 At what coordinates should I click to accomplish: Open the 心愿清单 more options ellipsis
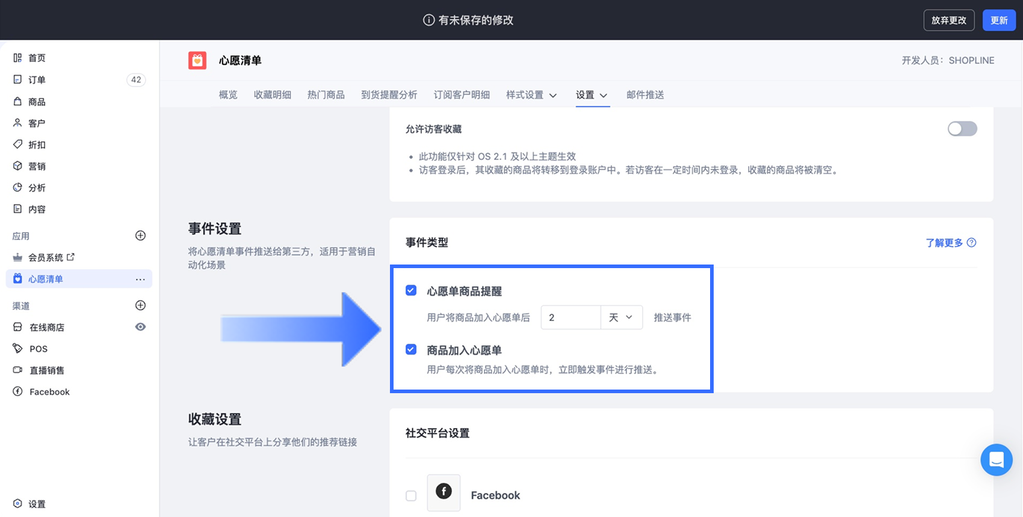[x=140, y=279]
